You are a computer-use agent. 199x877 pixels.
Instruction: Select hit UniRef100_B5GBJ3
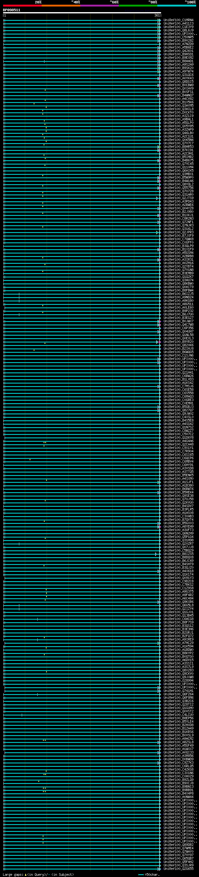(178, 407)
